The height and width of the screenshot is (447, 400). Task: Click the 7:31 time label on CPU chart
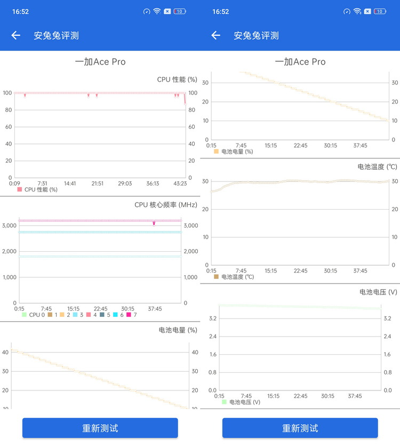[42, 183]
